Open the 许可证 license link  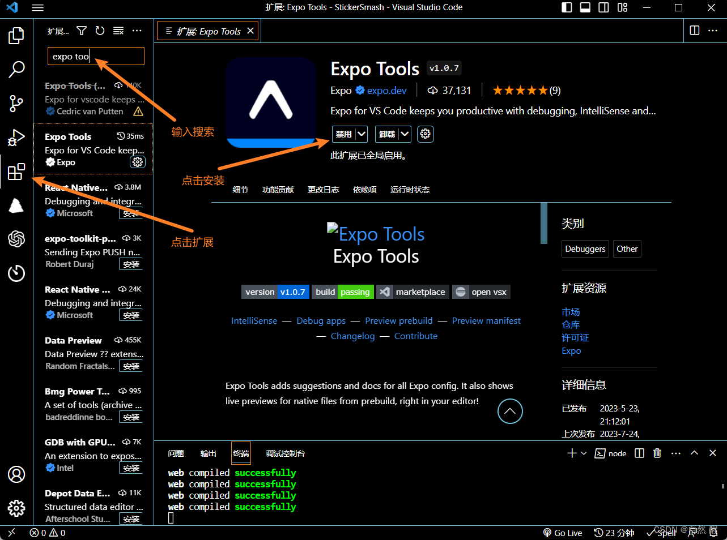tap(575, 338)
